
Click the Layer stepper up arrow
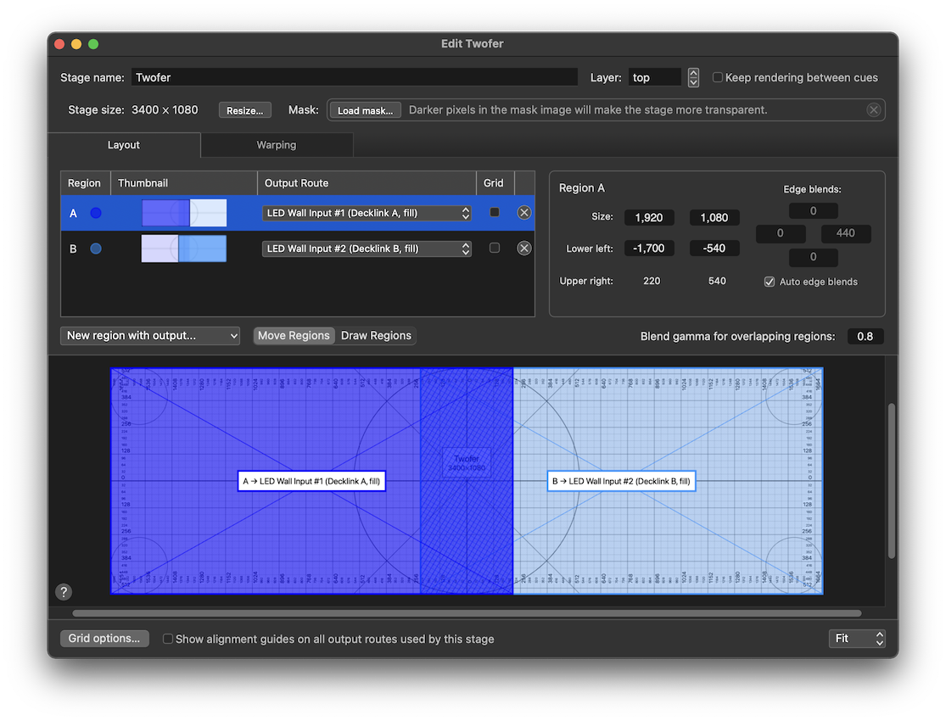point(693,73)
